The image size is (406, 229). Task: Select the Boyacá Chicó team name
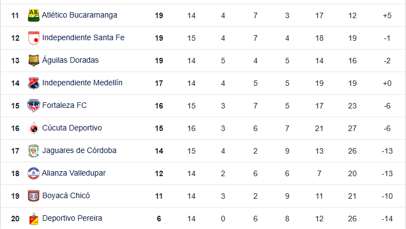pos(66,196)
